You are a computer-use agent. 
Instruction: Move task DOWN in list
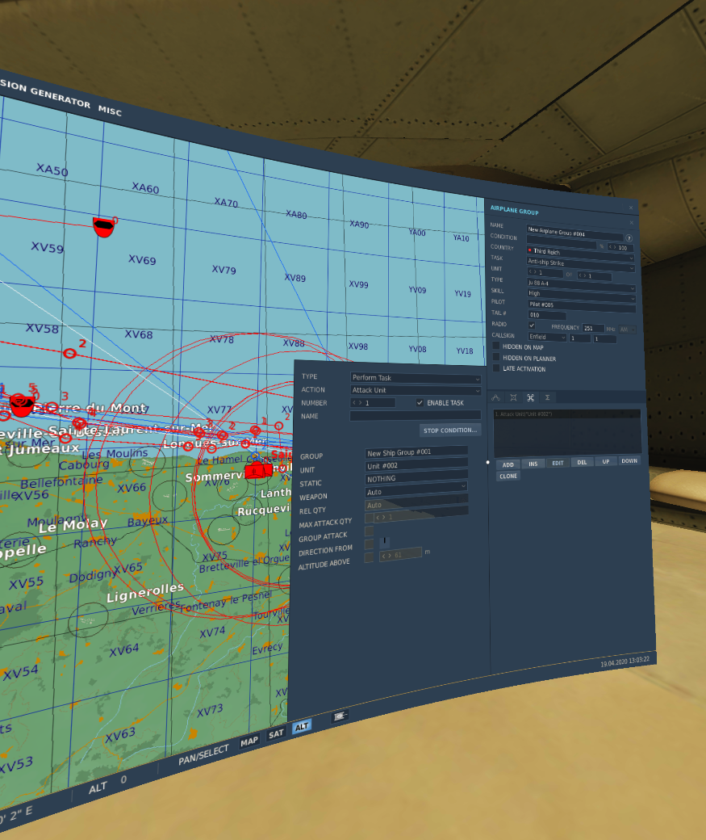[x=629, y=460]
